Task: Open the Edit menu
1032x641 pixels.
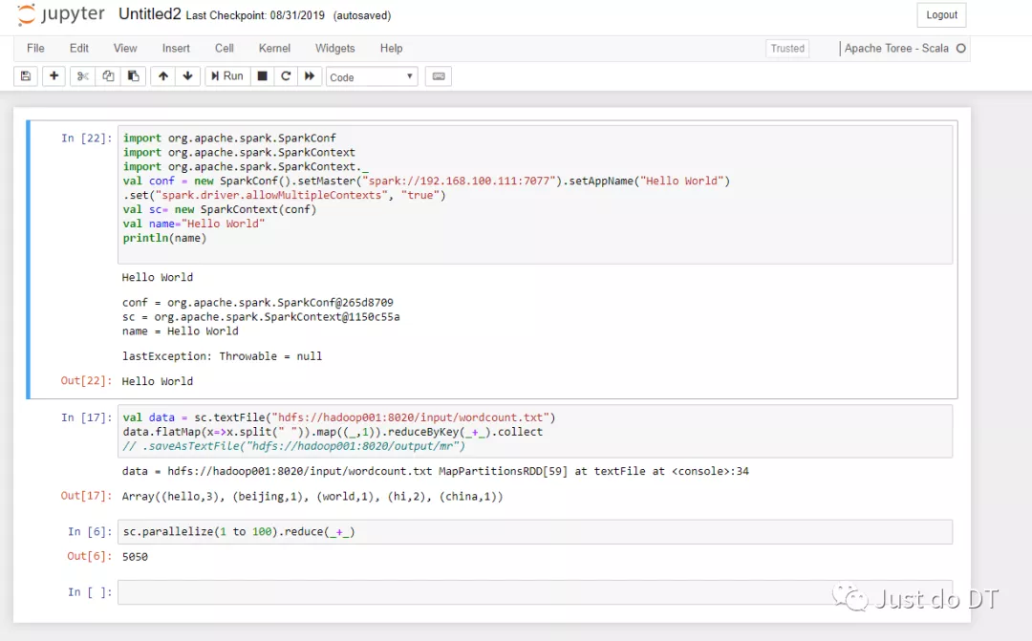Action: [x=79, y=48]
